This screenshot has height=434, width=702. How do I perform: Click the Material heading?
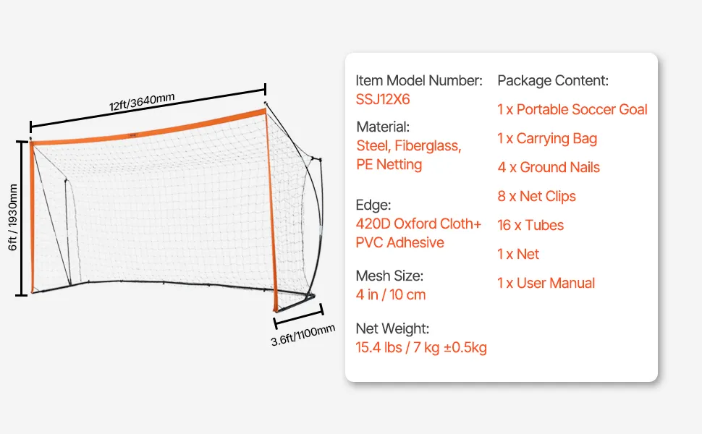[383, 127]
